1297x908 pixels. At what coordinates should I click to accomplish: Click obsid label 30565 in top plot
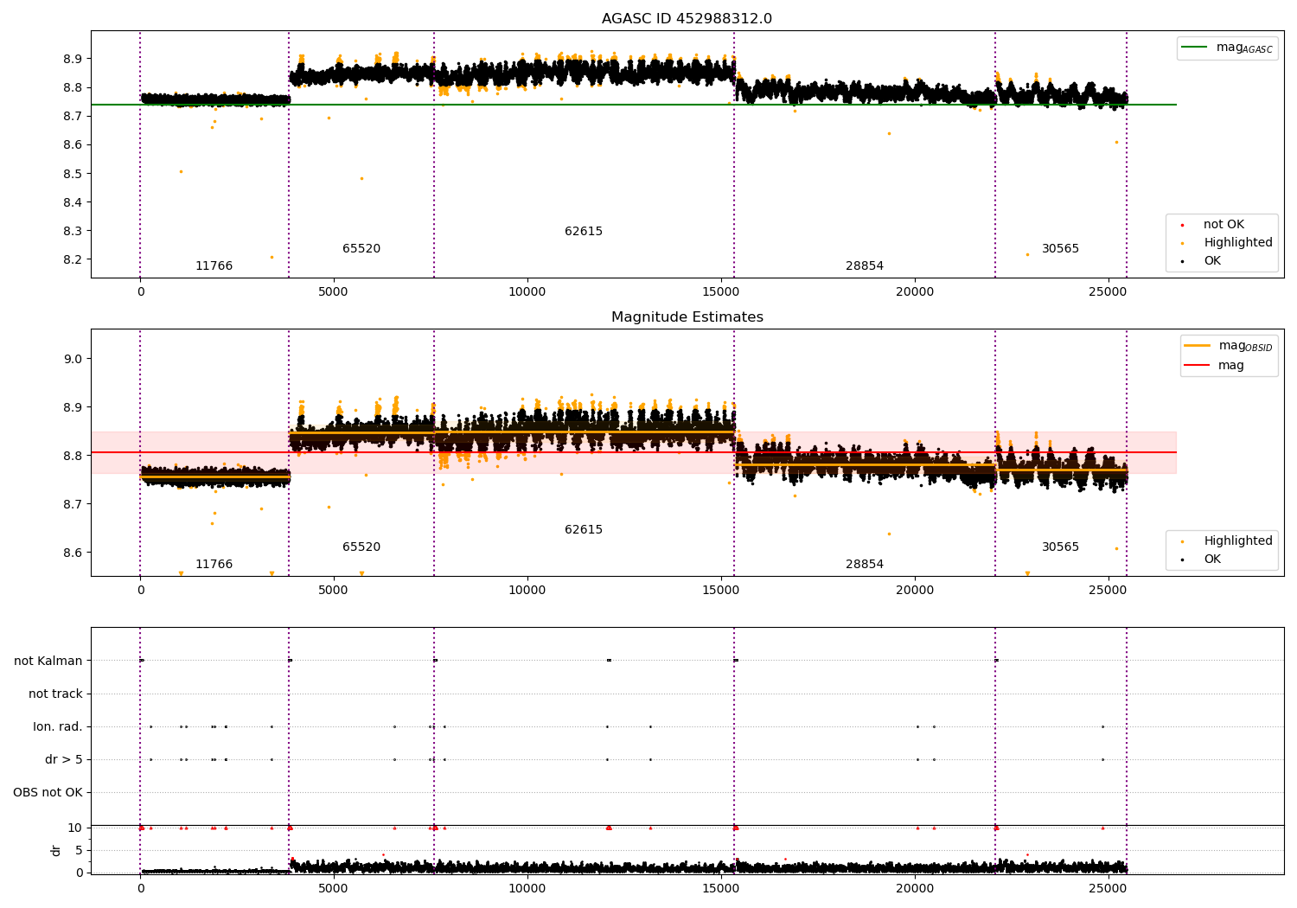click(x=1060, y=249)
